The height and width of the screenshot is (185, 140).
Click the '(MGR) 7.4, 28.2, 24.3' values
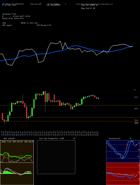[x=29, y=23]
